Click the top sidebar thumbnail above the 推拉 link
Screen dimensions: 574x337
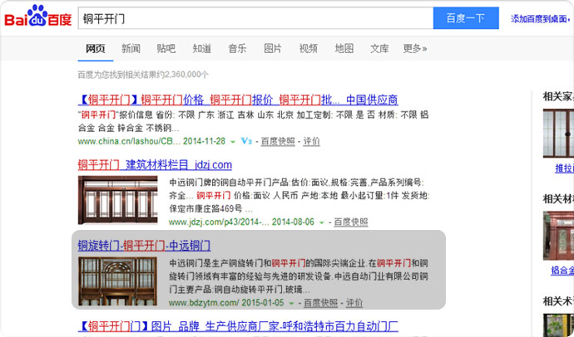click(558, 134)
